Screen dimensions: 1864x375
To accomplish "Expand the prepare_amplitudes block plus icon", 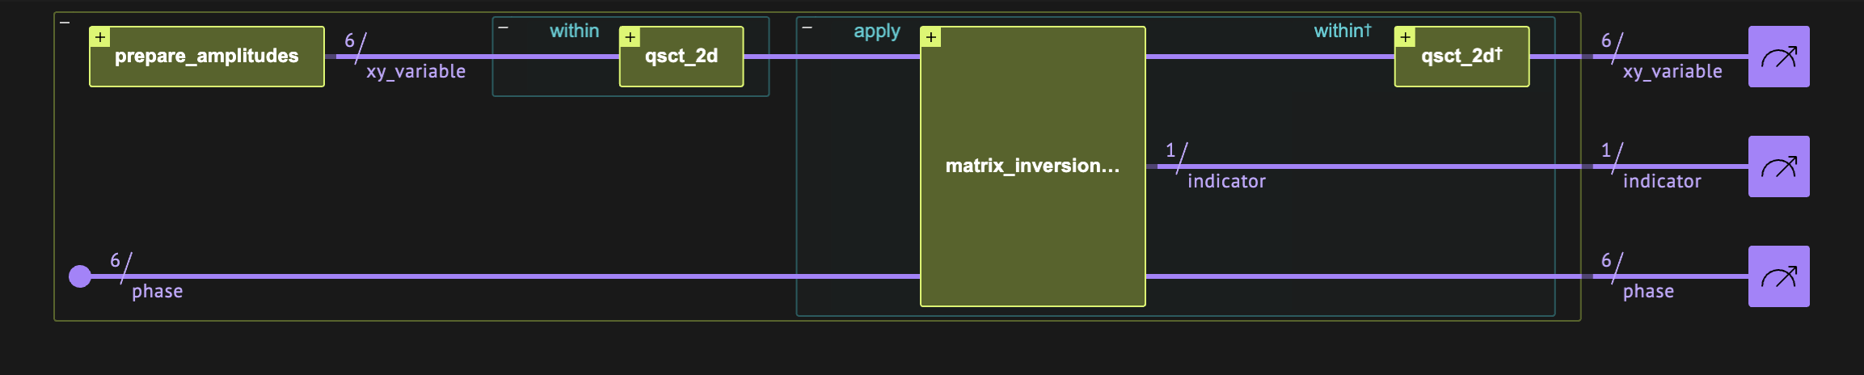I will [x=100, y=37].
